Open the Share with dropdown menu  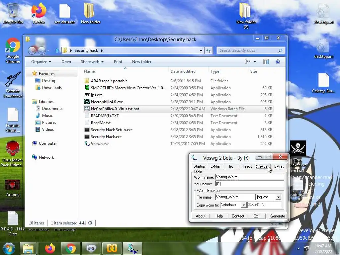(x=92, y=62)
